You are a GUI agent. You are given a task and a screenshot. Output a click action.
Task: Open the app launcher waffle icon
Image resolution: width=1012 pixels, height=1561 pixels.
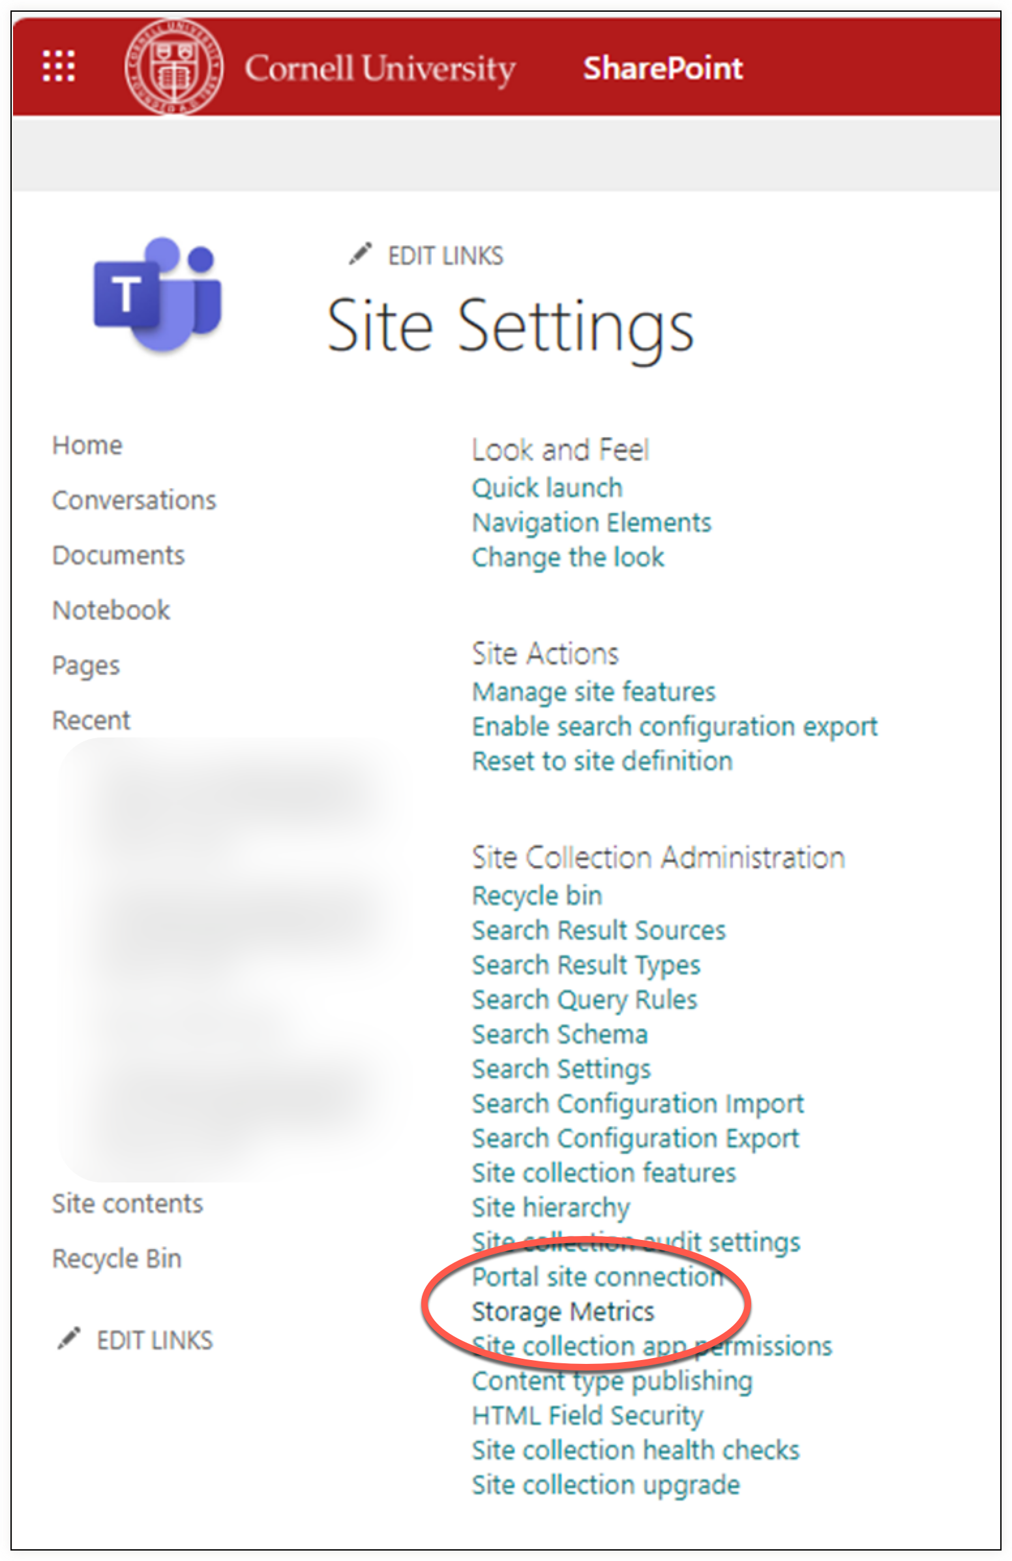tap(58, 67)
